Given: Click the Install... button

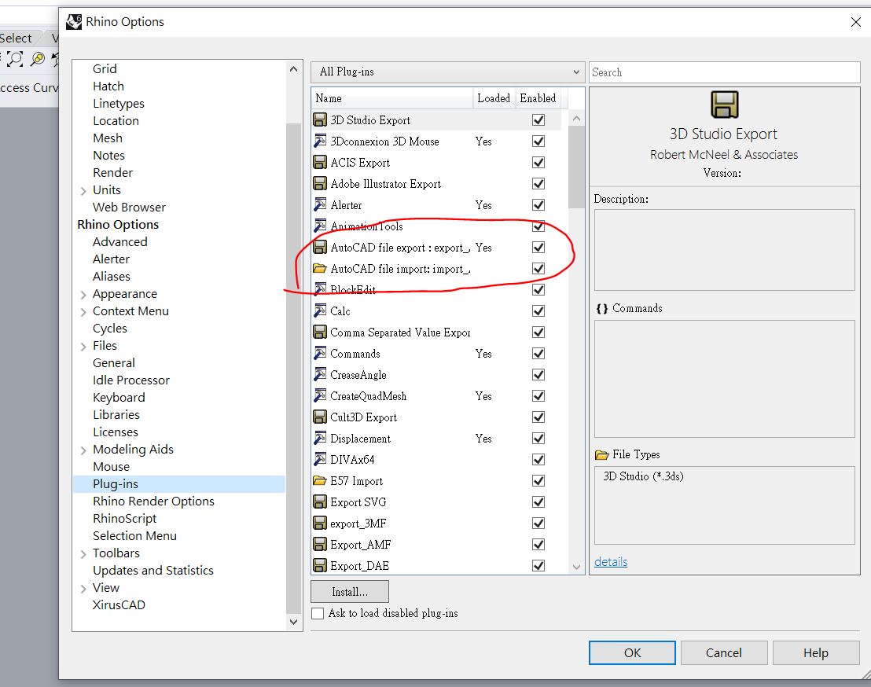Looking at the screenshot, I should [x=350, y=591].
